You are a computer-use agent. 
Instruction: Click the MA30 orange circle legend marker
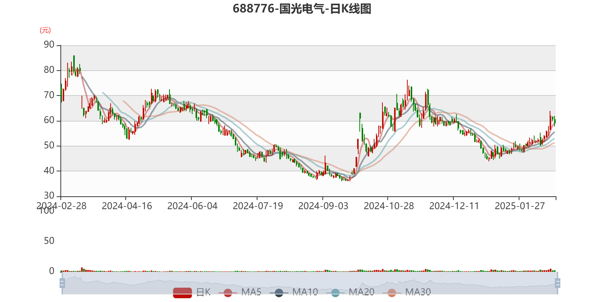(392, 293)
